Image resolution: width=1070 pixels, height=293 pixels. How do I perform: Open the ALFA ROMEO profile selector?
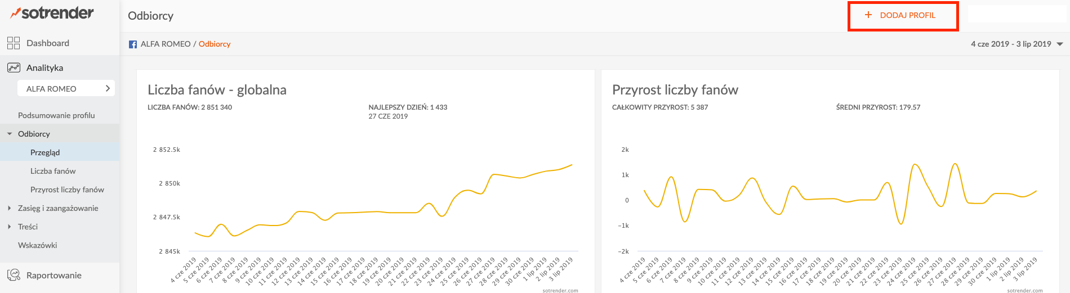[66, 88]
